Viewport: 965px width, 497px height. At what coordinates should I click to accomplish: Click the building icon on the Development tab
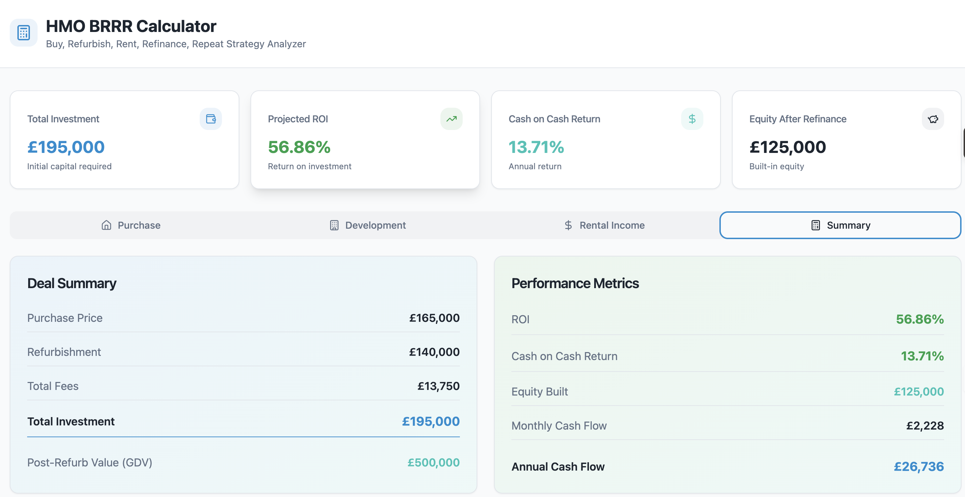click(x=335, y=225)
